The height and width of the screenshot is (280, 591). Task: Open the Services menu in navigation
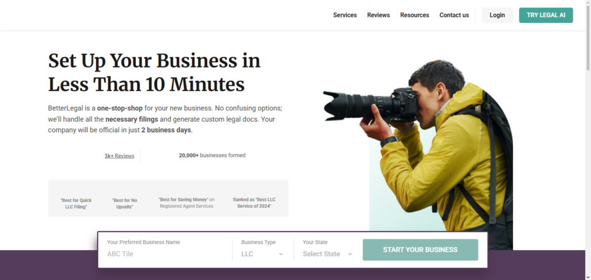[345, 15]
